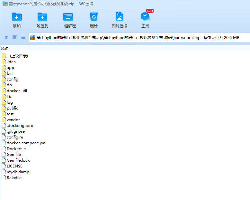Select the bin folder
Screen dimensions: 250x200
(7, 73)
